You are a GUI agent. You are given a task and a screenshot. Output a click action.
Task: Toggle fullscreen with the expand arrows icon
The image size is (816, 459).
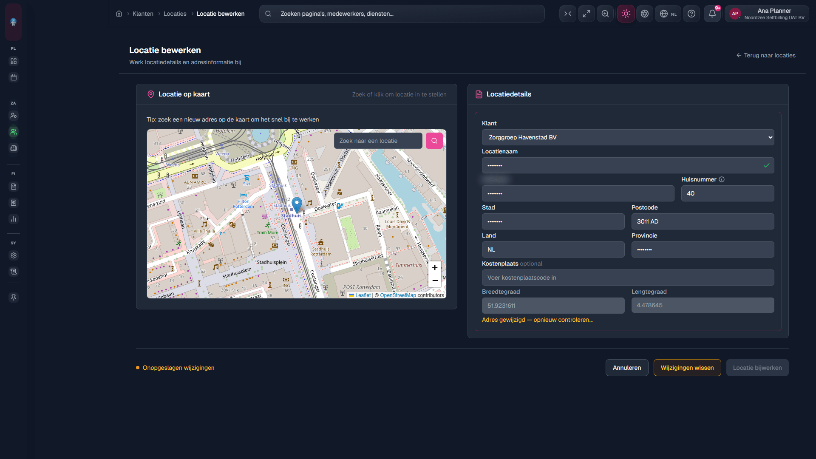coord(586,14)
